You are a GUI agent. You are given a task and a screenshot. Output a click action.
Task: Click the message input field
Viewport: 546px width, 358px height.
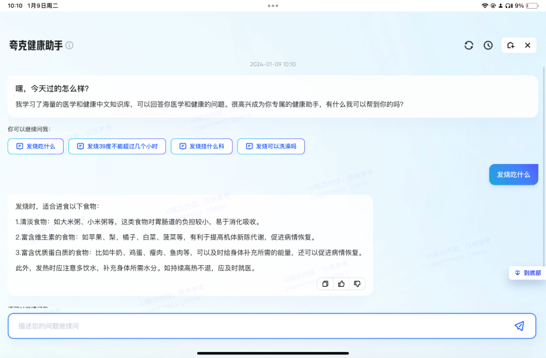tap(253, 326)
